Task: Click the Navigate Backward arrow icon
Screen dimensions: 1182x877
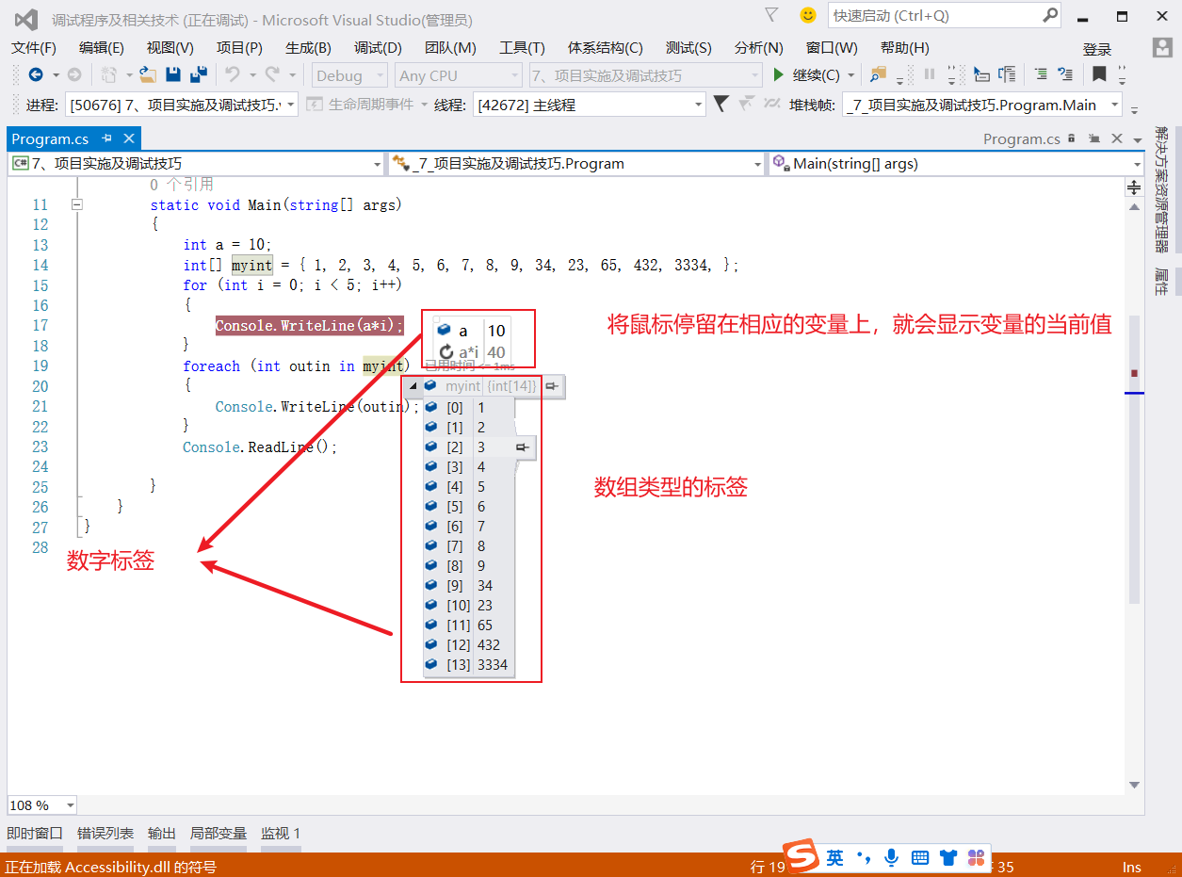Action: tap(36, 75)
